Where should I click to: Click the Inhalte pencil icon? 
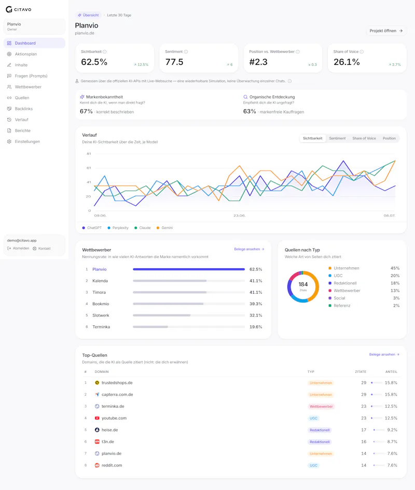[x=9, y=65]
